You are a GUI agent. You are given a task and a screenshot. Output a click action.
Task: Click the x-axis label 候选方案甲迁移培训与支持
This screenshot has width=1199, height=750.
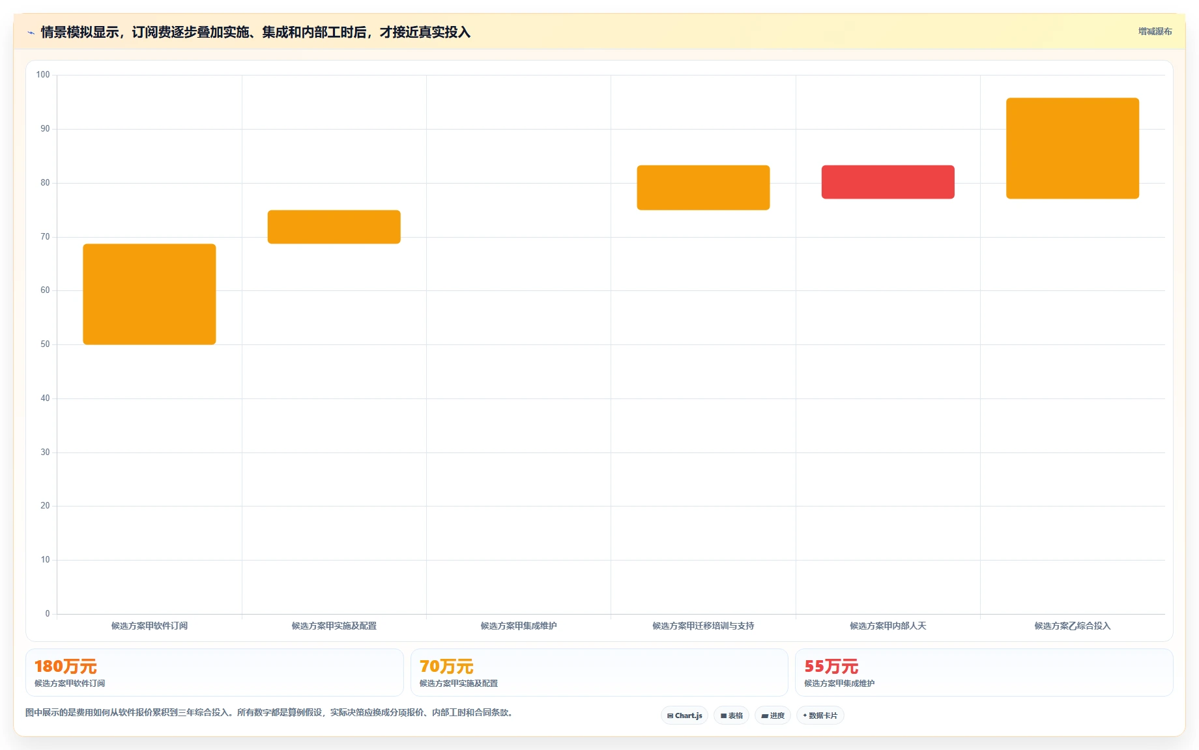[703, 626]
